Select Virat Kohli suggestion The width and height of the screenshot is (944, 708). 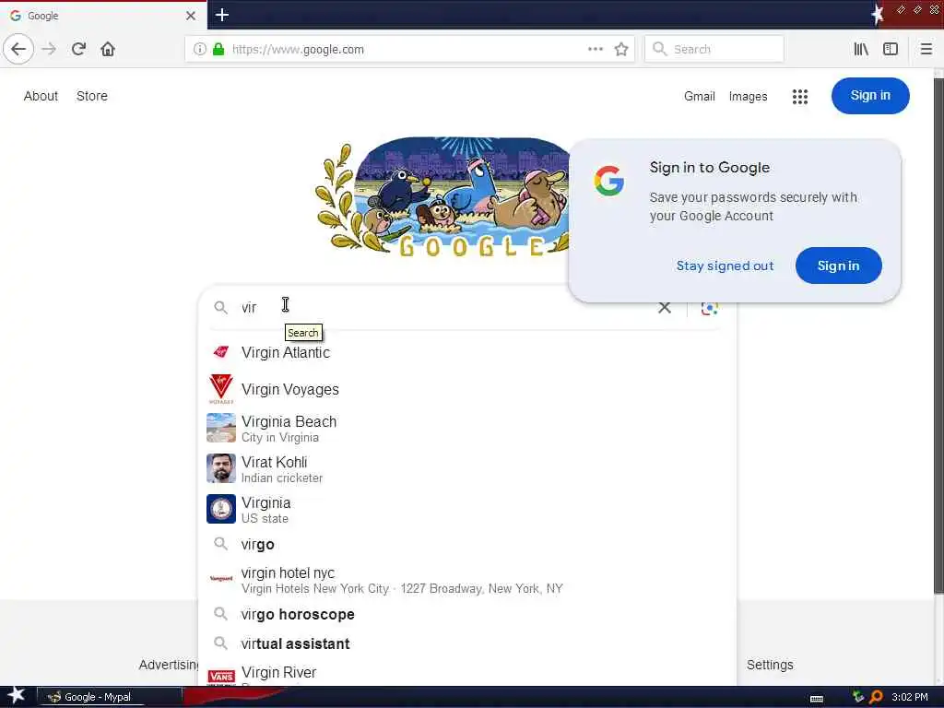click(466, 469)
